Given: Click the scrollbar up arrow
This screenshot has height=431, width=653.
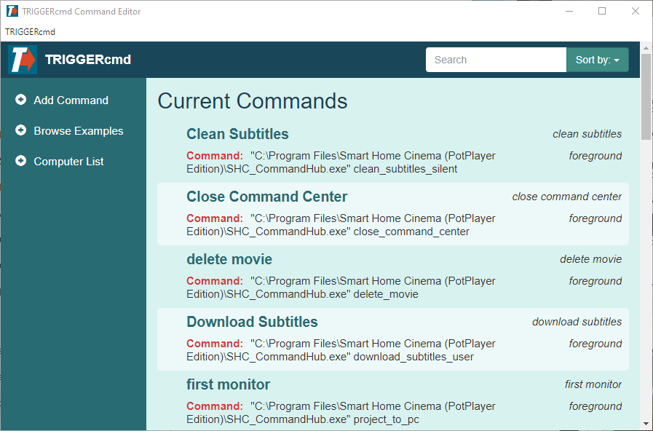Looking at the screenshot, I should [x=646, y=48].
